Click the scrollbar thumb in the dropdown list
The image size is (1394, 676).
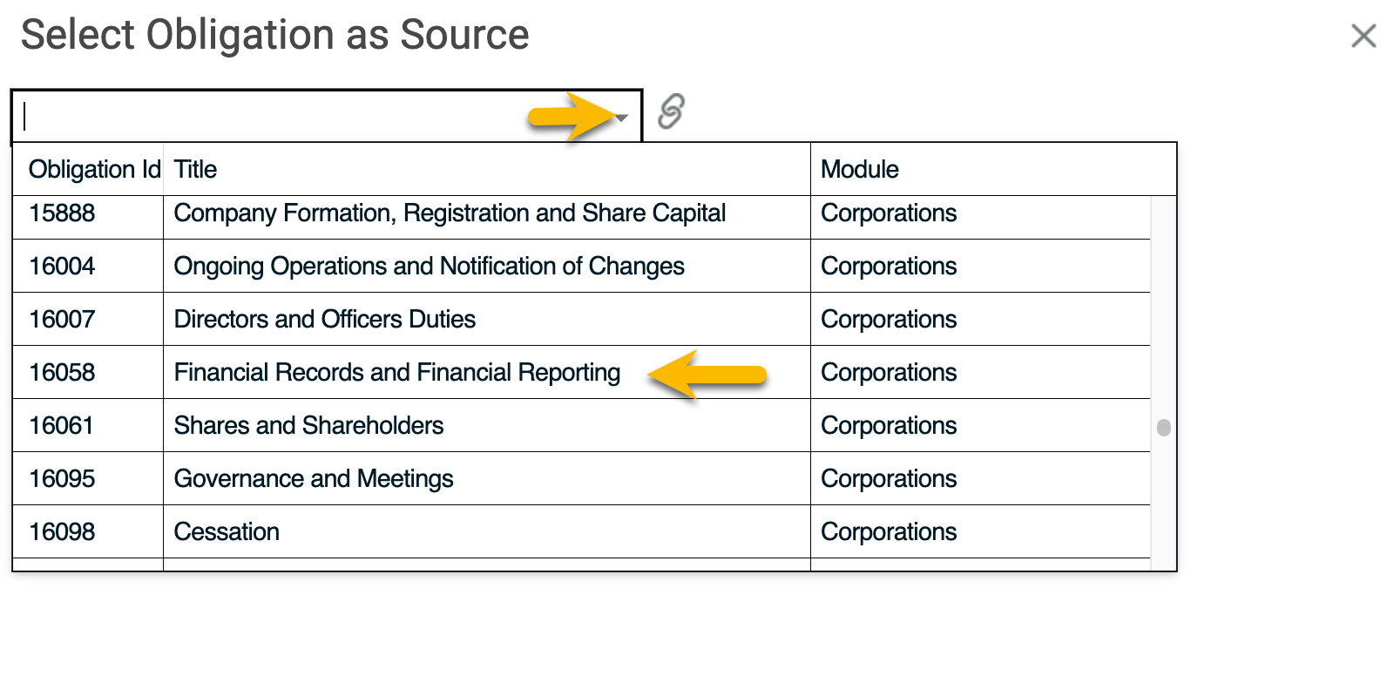click(x=1163, y=428)
